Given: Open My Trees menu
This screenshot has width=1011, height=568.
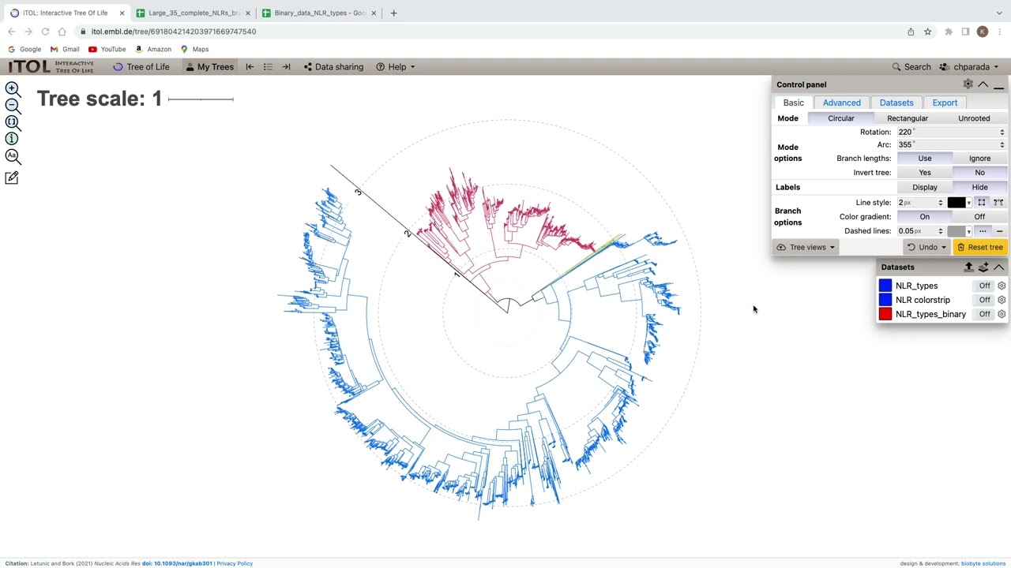Looking at the screenshot, I should tap(210, 67).
